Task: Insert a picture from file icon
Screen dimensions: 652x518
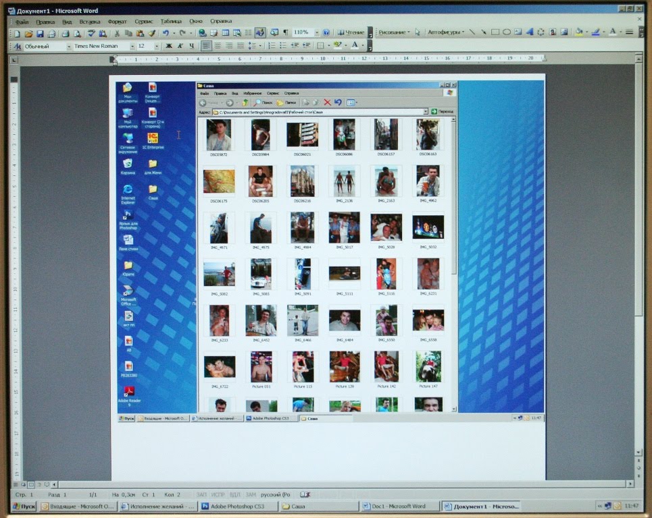Action: (x=564, y=32)
